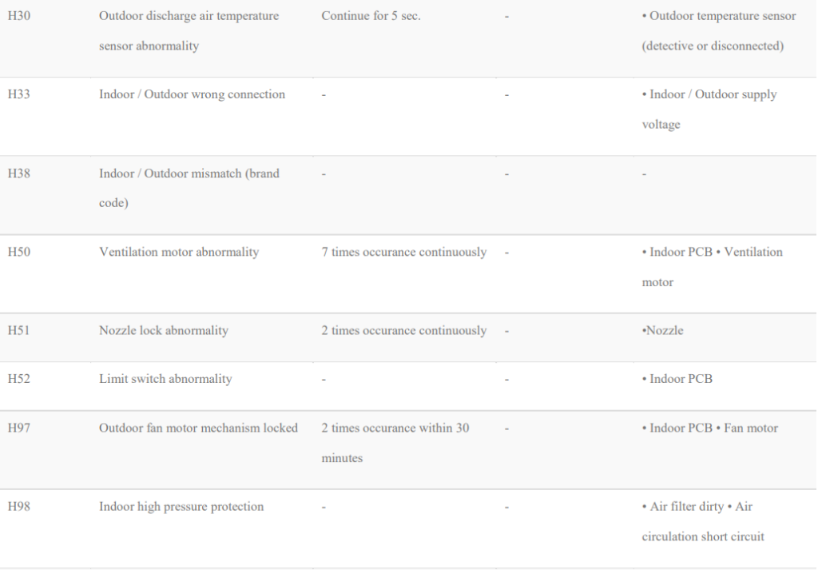Select "Indoor PCB • Fan motor" cell
Viewport: 818px width, 570px height.
(x=710, y=428)
